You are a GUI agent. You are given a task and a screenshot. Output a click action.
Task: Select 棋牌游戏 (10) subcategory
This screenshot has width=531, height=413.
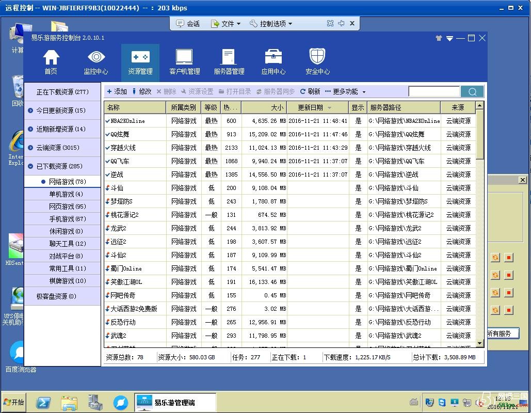pos(62,281)
